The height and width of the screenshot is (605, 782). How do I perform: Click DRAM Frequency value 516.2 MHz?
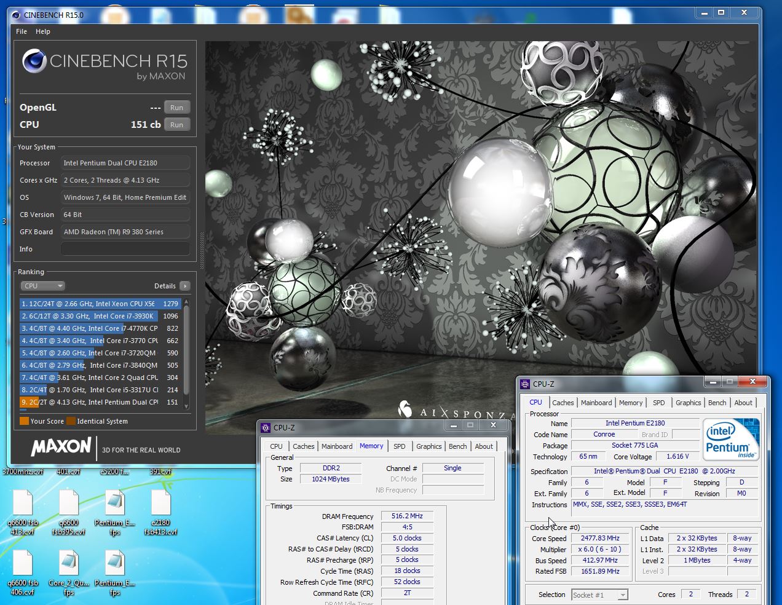(407, 516)
